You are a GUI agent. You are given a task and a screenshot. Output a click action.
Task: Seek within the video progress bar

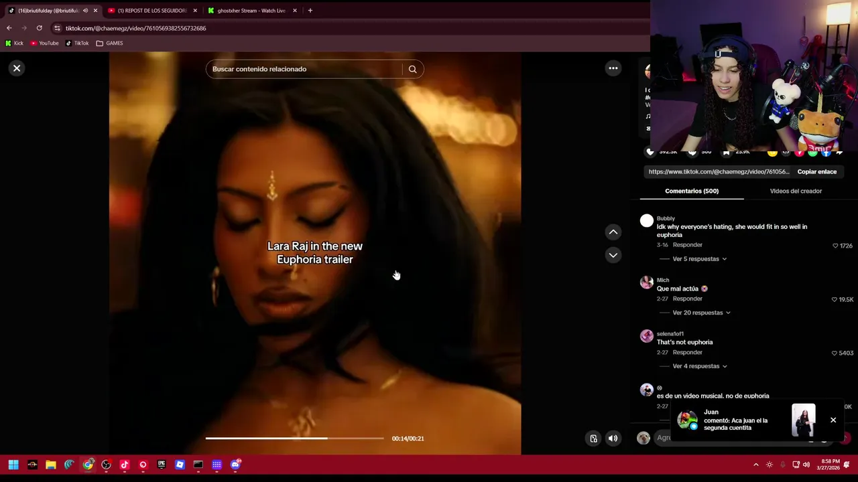tap(294, 438)
